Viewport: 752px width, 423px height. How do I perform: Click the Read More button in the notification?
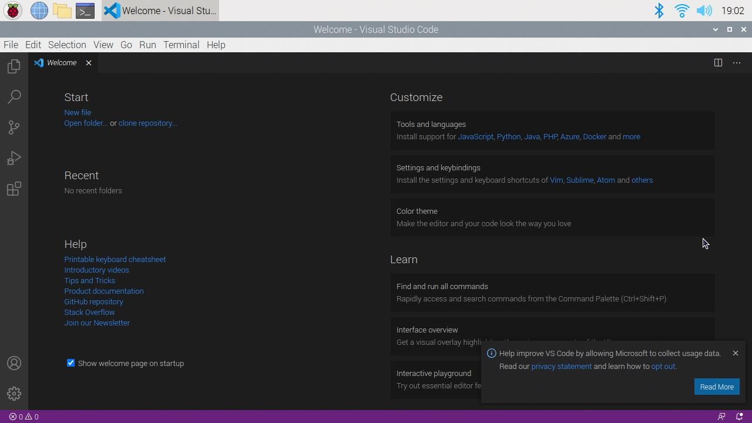pyautogui.click(x=716, y=387)
